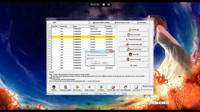Click the Status column header
This screenshot has width=200, height=112.
98,26
